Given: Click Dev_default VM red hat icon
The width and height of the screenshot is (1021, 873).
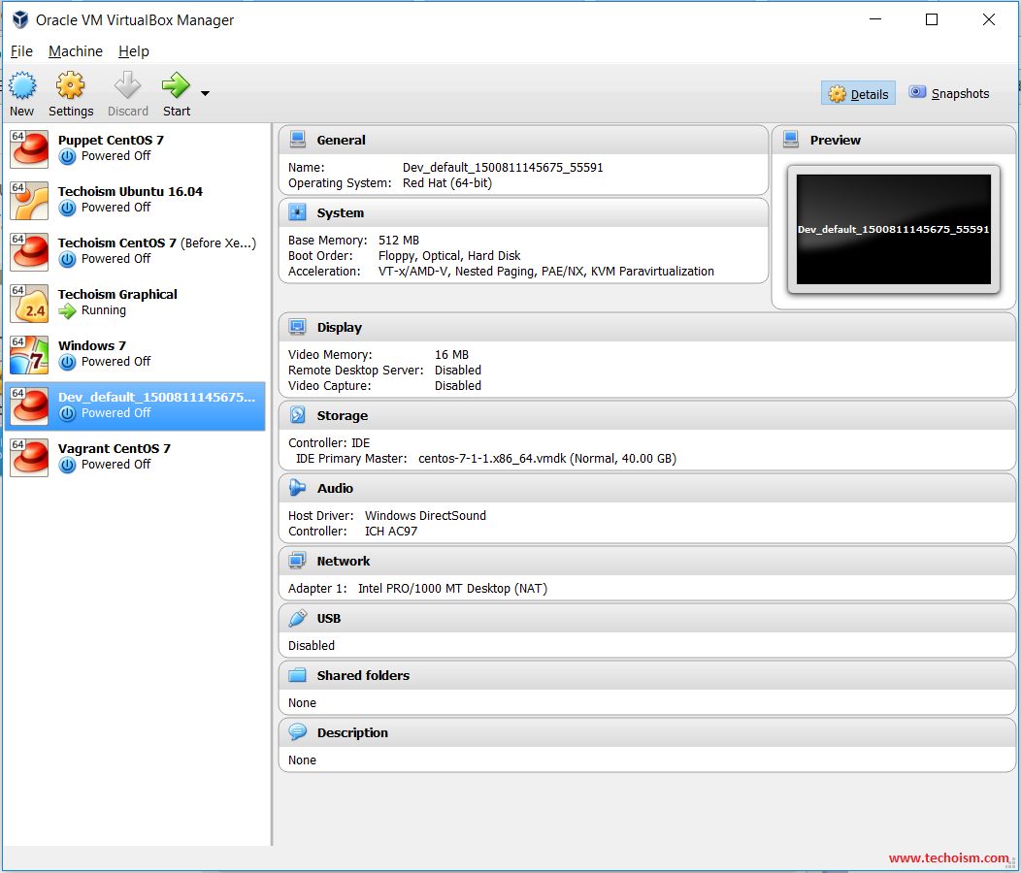Looking at the screenshot, I should coord(29,405).
